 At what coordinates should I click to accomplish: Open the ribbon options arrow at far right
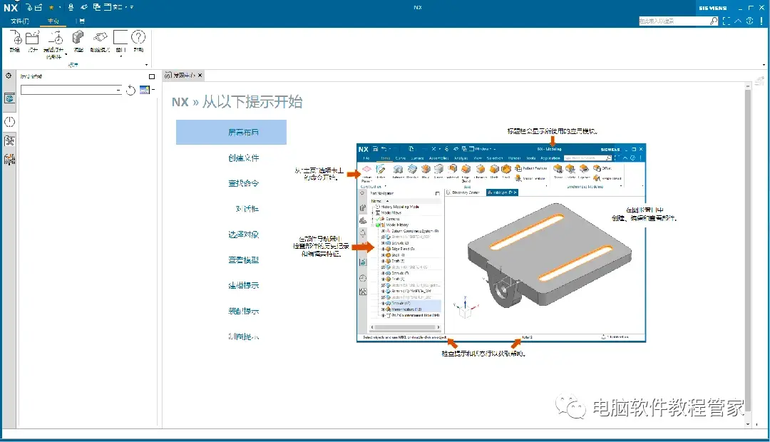(763, 65)
